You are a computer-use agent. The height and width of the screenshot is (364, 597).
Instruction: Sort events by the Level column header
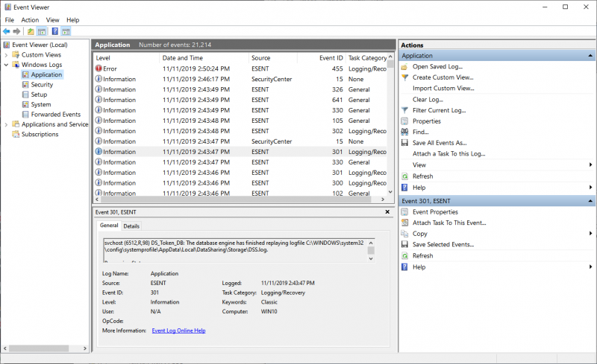(x=126, y=58)
